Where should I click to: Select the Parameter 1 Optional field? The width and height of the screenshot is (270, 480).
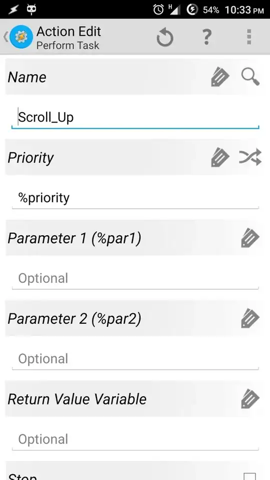coord(135,278)
